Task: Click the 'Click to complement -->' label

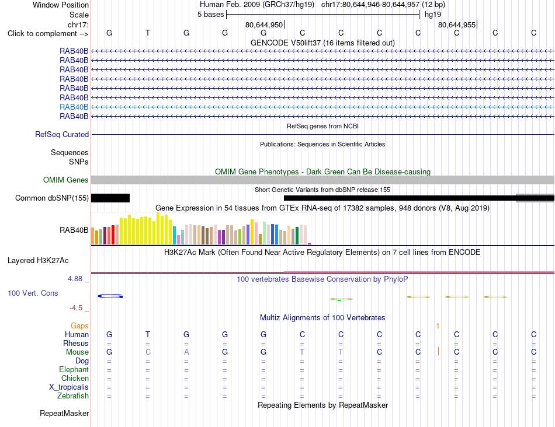Action: pos(48,34)
